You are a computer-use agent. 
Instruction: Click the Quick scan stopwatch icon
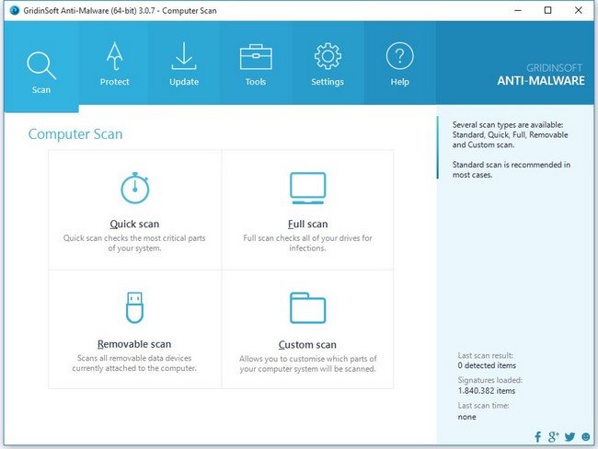coord(134,188)
